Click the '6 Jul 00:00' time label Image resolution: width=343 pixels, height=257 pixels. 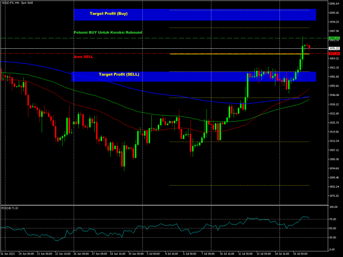coord(190,254)
